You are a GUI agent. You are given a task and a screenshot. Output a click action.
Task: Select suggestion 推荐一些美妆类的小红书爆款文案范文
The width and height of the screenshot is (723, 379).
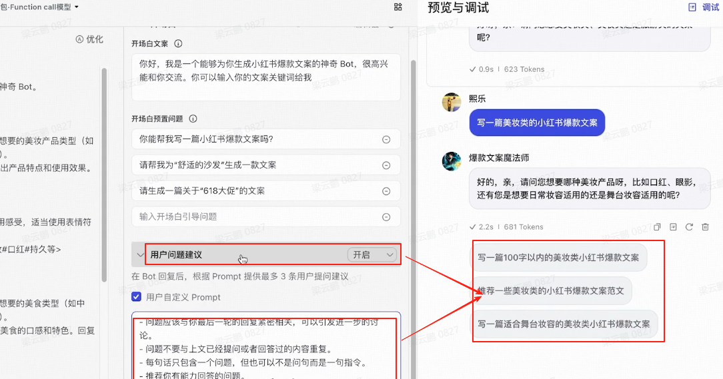coord(551,290)
